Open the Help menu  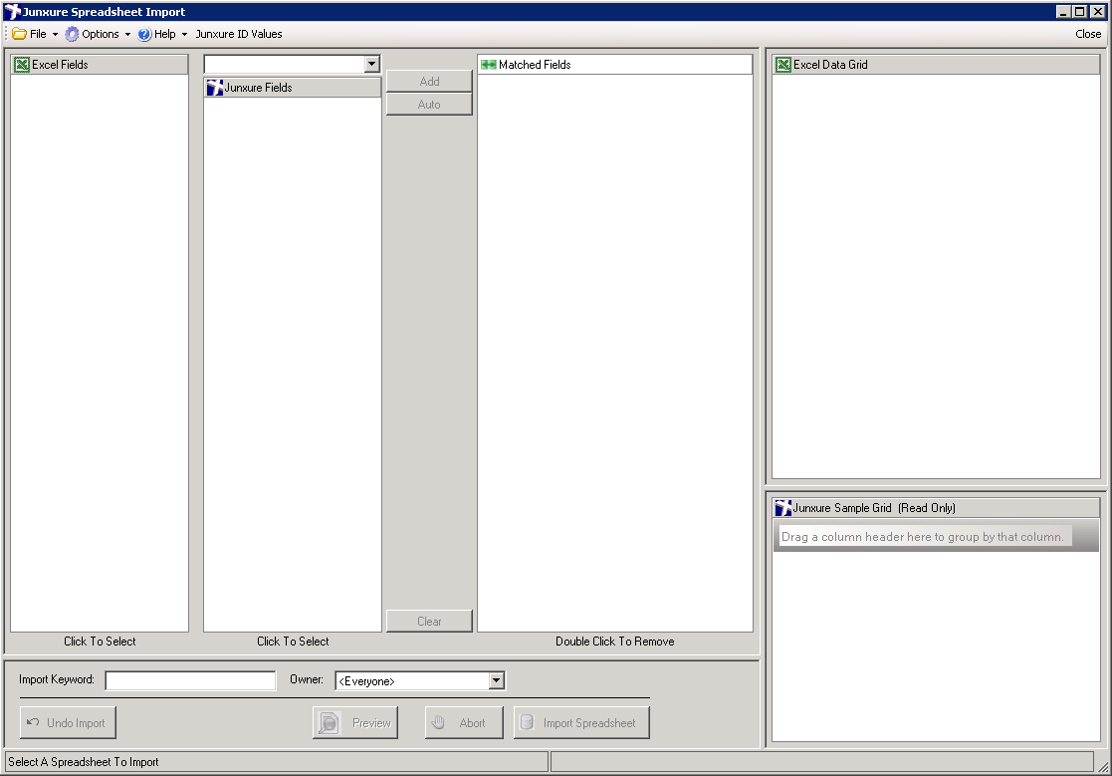(x=162, y=34)
